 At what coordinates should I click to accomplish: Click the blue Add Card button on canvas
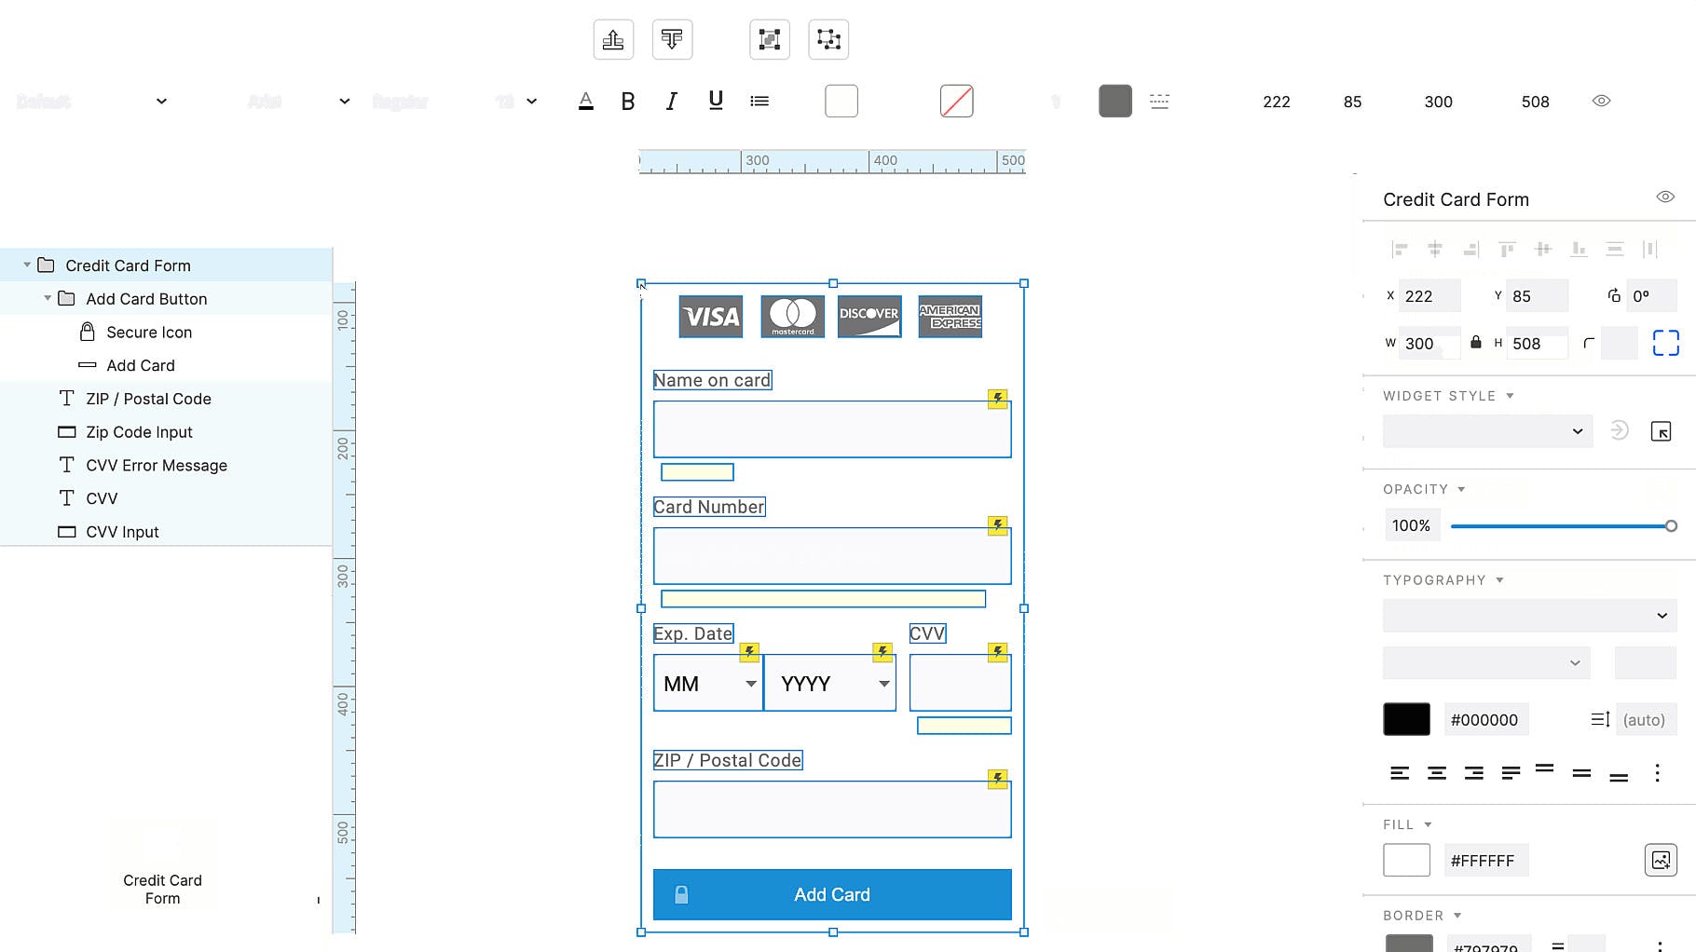[x=832, y=894]
